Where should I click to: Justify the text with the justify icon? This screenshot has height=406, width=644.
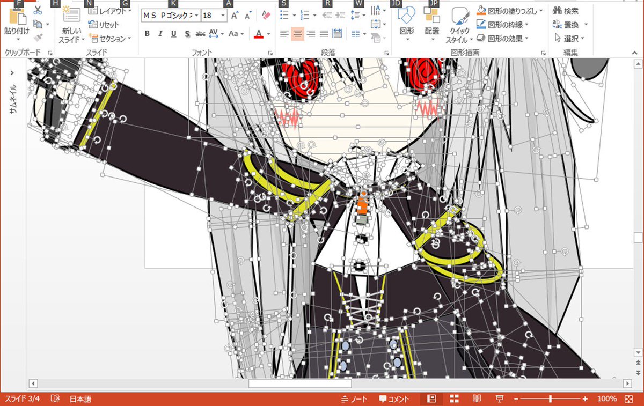pyautogui.click(x=324, y=34)
